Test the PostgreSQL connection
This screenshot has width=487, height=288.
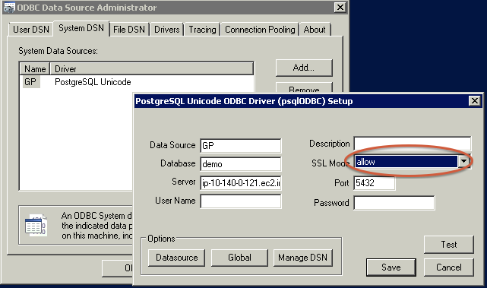(x=449, y=245)
